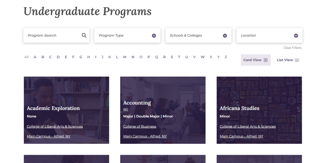Click College of Liberal Arts under Academic Exploration

(55, 126)
